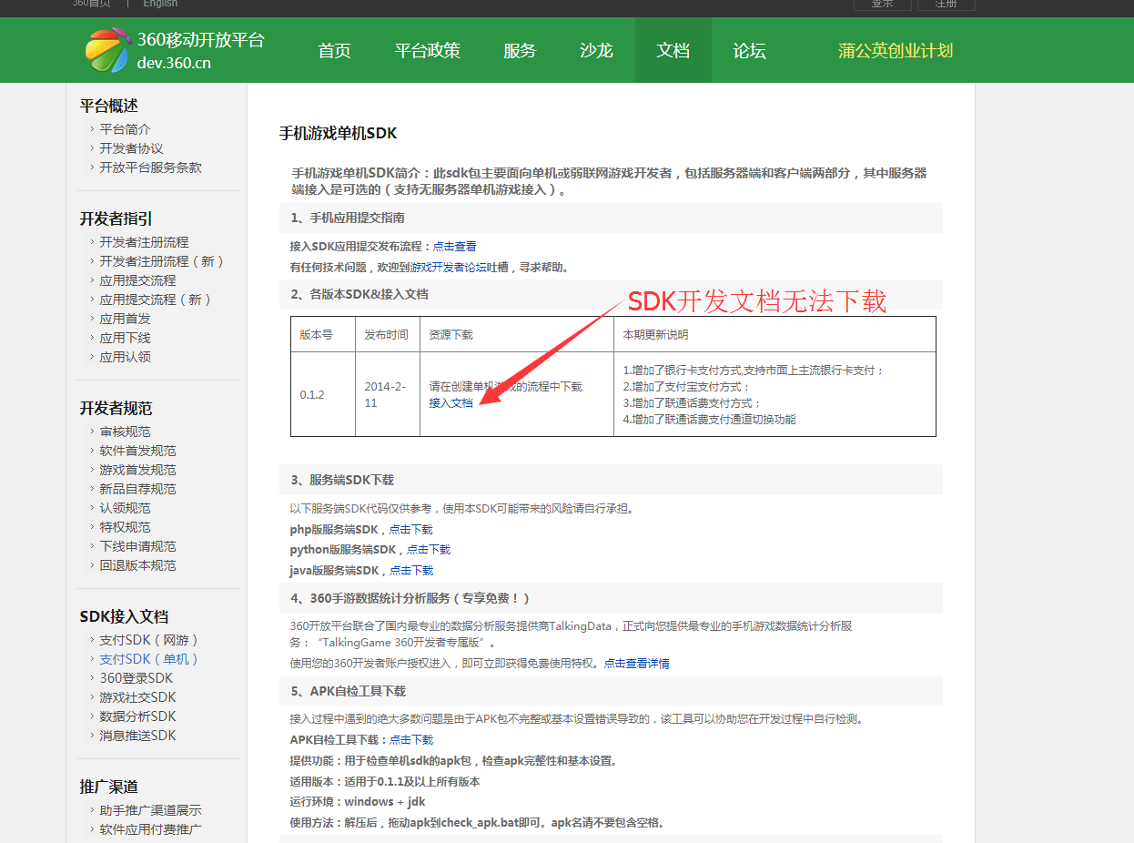The image size is (1134, 843).
Task: Open 应用提交流程 without the 新 suffix
Action: [x=138, y=280]
